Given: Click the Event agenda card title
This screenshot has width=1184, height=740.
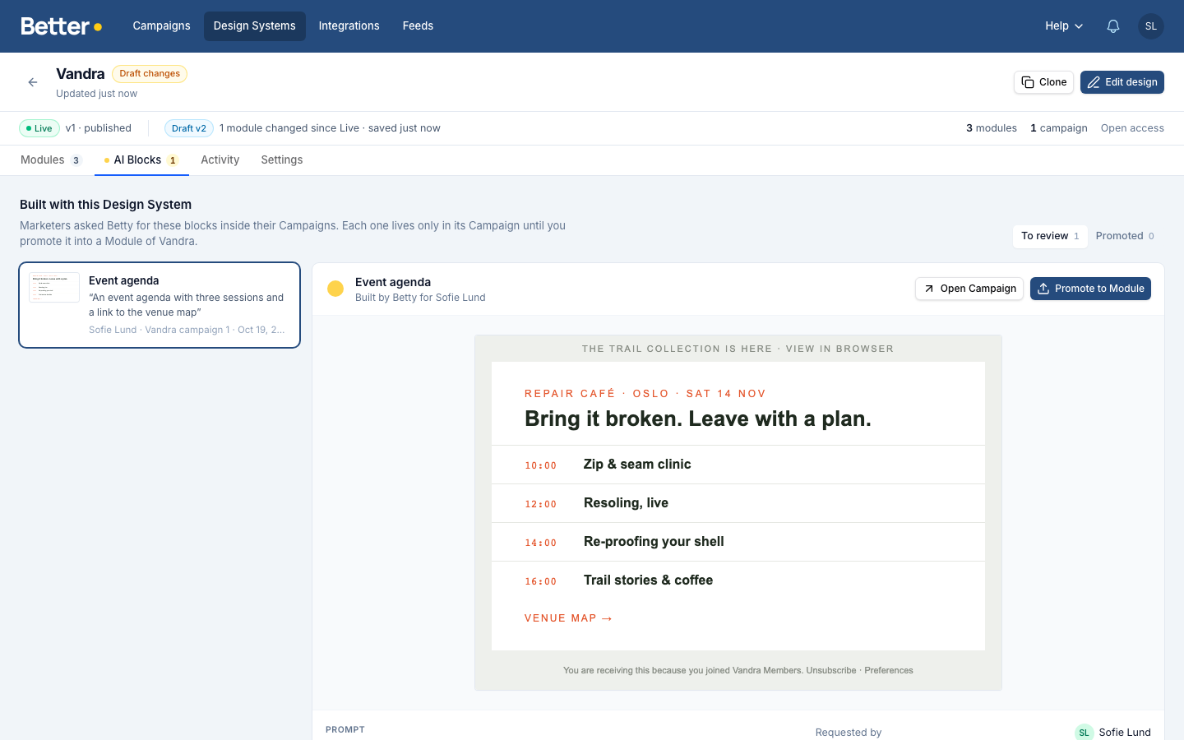Looking at the screenshot, I should click(x=124, y=281).
